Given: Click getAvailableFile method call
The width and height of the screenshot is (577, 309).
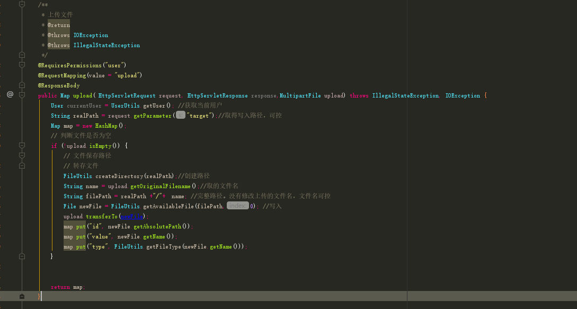Looking at the screenshot, I should click(168, 206).
